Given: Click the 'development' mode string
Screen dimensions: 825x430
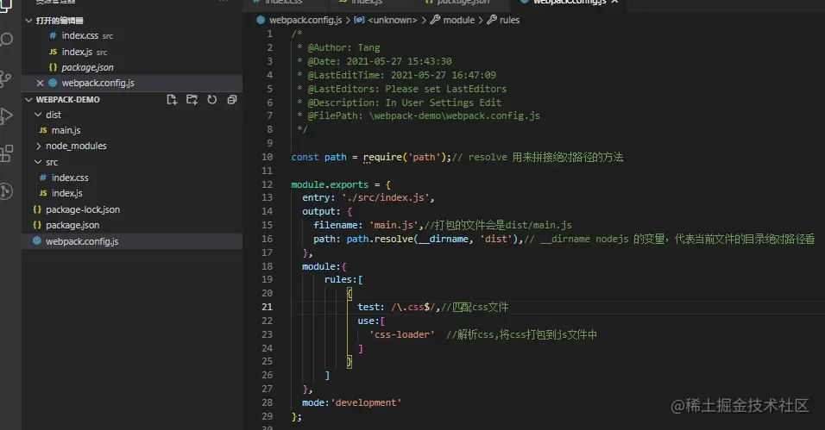Looking at the screenshot, I should click(366, 402).
